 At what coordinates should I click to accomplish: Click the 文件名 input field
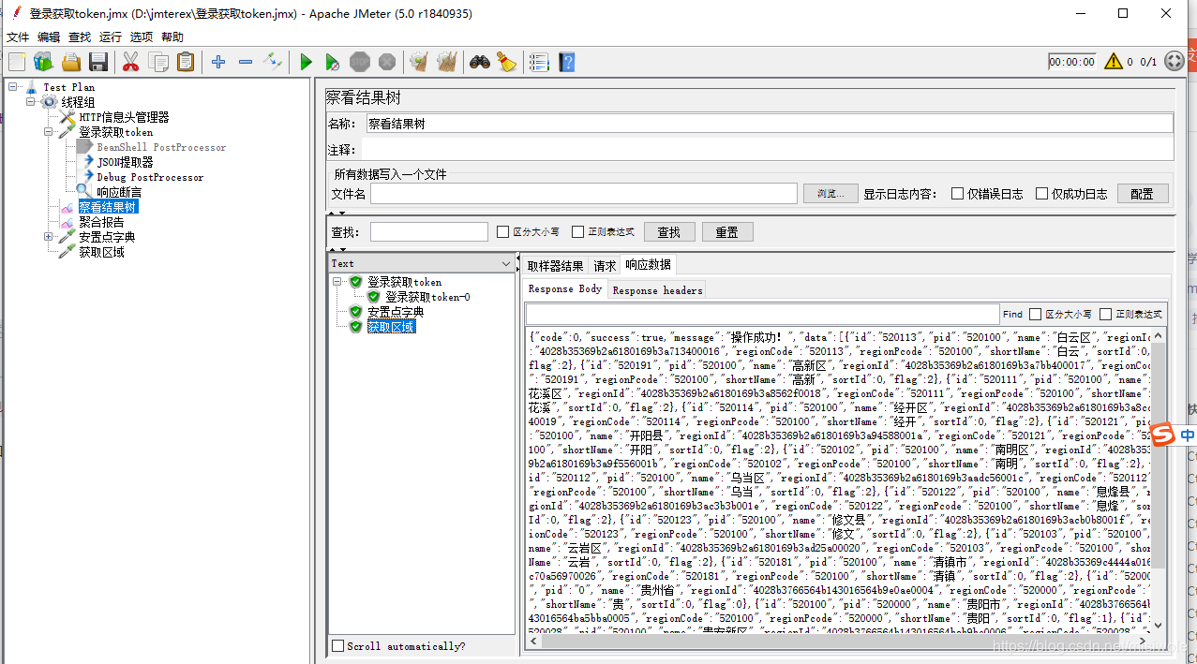tap(583, 194)
